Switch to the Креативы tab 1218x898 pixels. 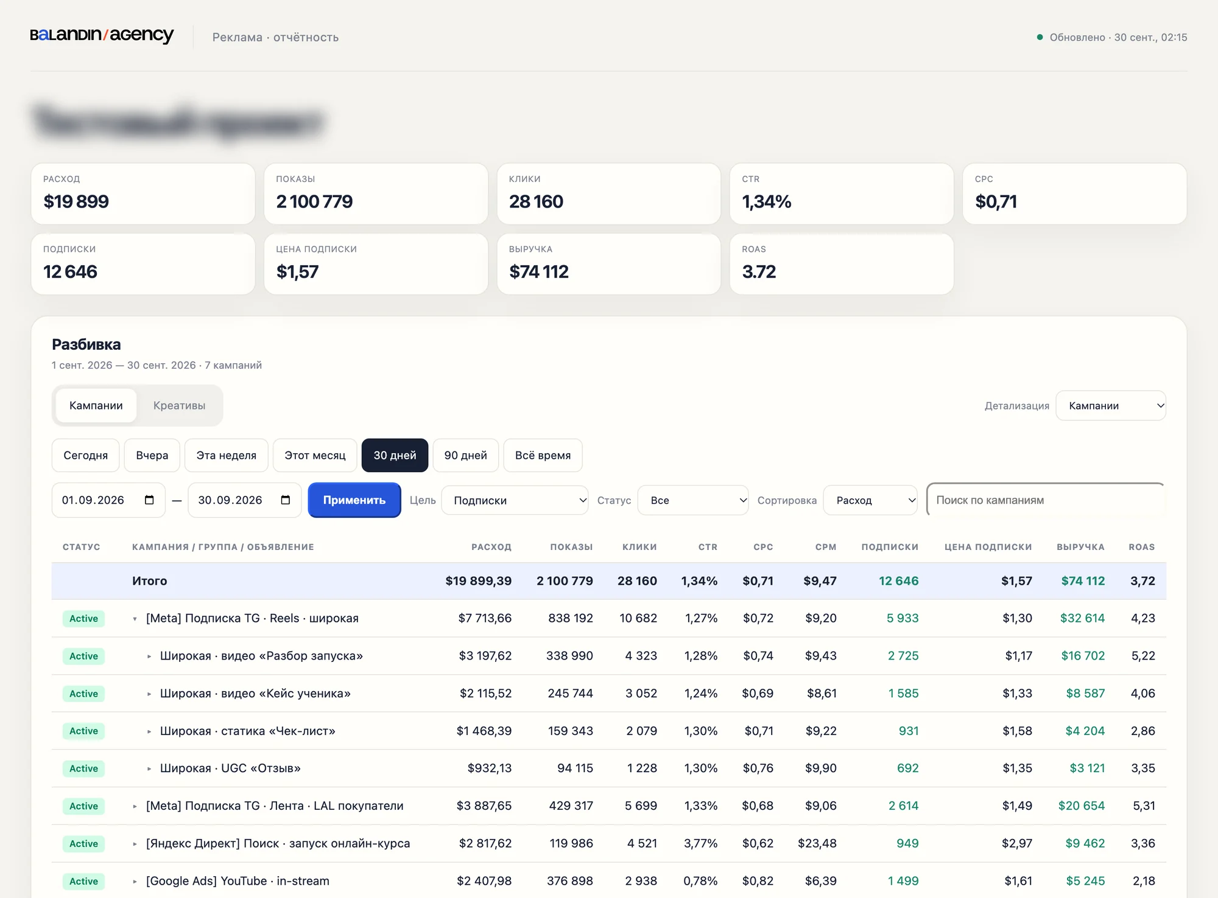(x=179, y=406)
